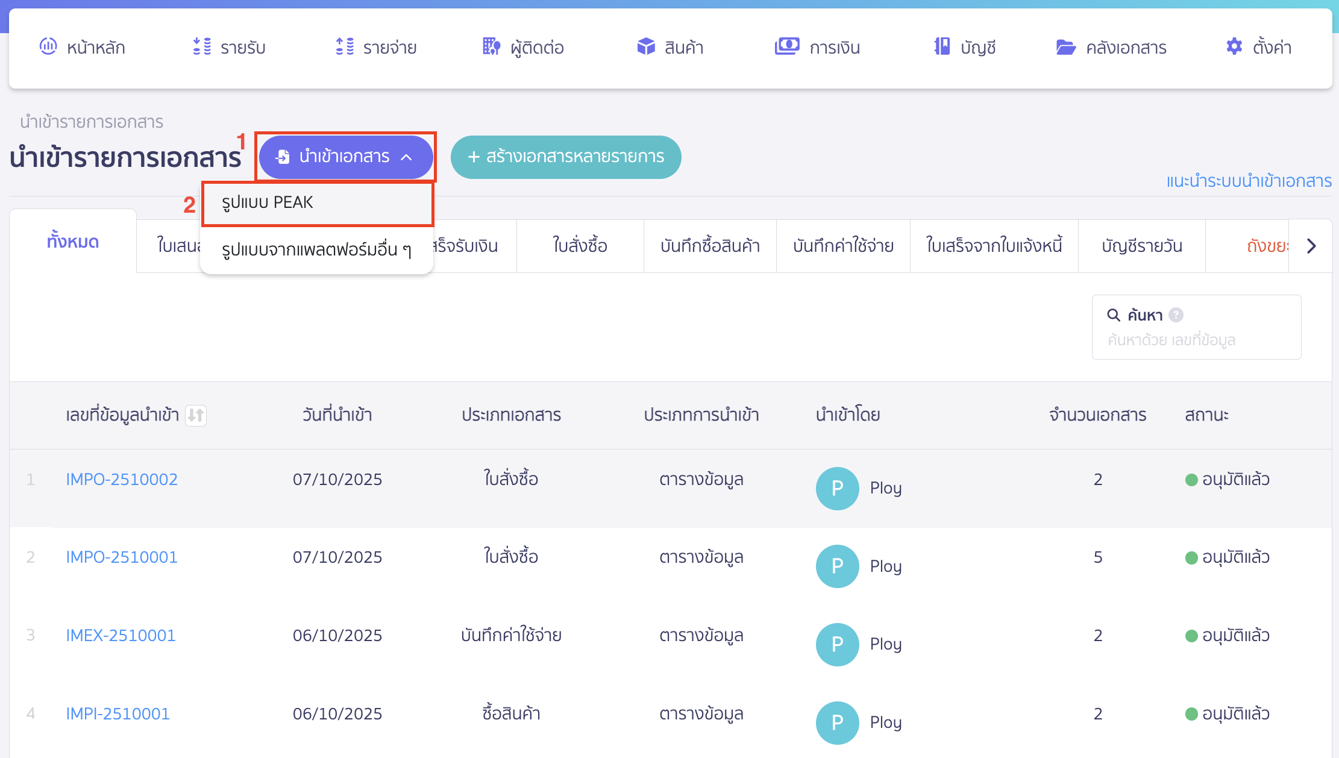Open คลังเอกสาร document storage folder icon
The image size is (1339, 758).
pyautogui.click(x=1066, y=46)
